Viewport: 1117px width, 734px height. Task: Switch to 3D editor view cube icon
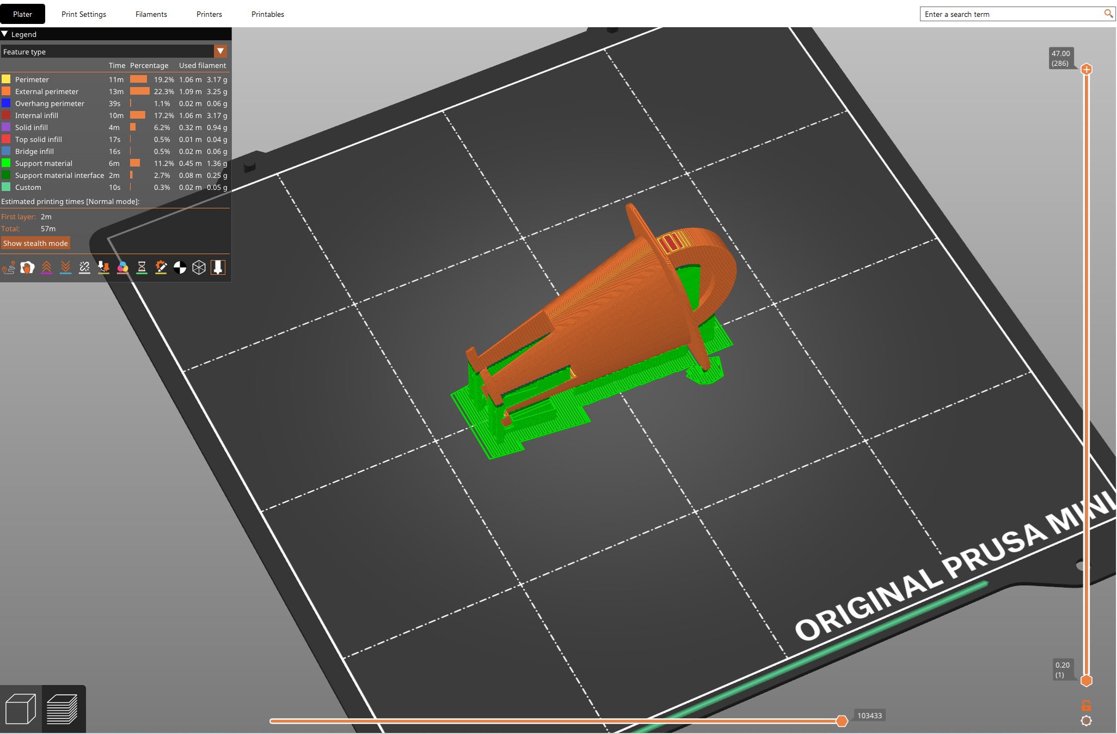(x=21, y=709)
